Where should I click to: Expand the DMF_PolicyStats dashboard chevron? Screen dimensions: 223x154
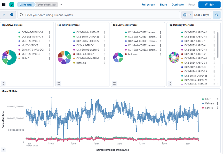click(x=61, y=5)
